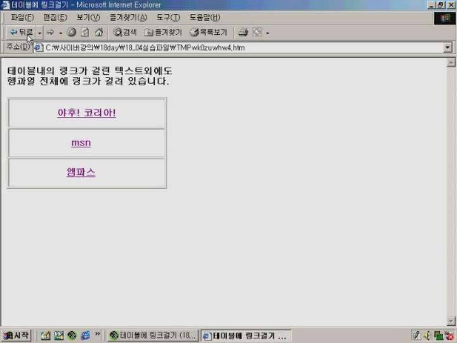
Task: Launch Internet Explorer from quick launch
Action: [x=85, y=335]
